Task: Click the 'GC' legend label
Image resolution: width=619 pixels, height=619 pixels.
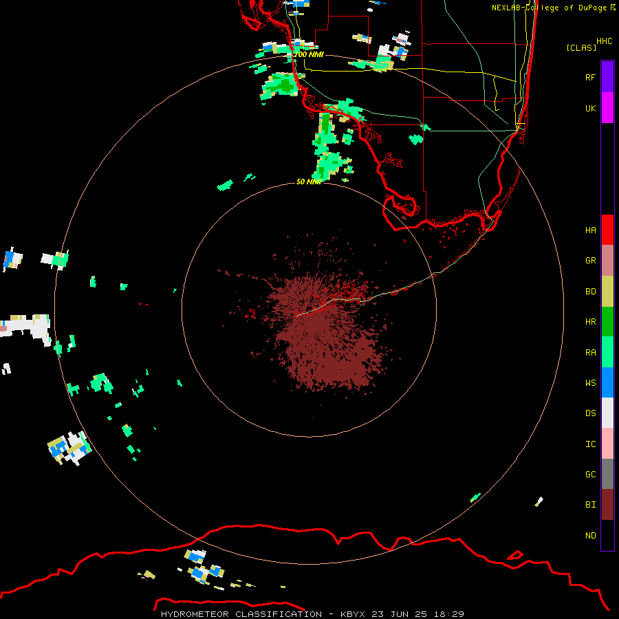Action: tap(590, 475)
